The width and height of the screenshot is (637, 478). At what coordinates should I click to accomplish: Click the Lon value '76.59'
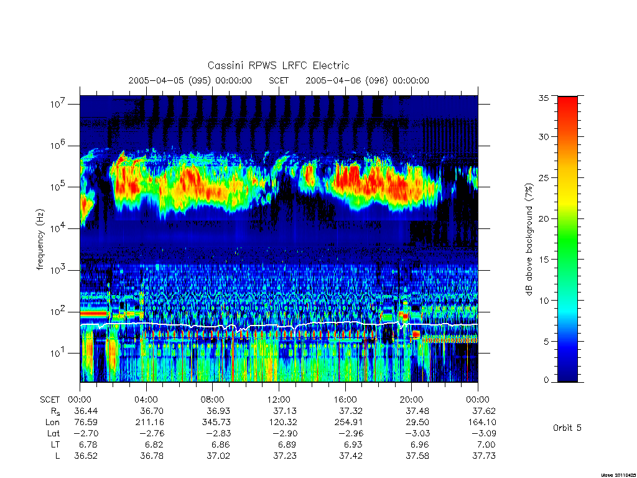(86, 423)
